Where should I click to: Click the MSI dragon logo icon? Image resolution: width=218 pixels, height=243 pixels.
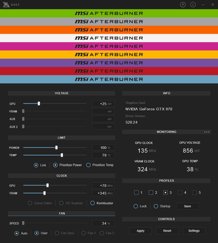(6, 5)
